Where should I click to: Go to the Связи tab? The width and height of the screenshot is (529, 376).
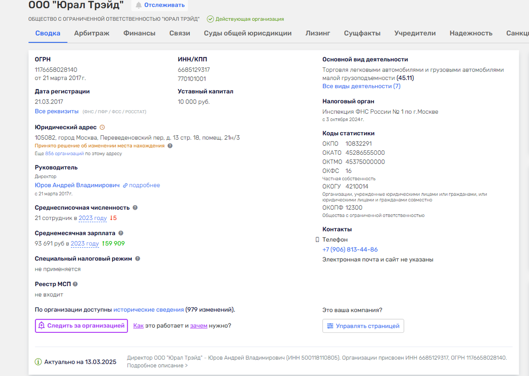179,33
